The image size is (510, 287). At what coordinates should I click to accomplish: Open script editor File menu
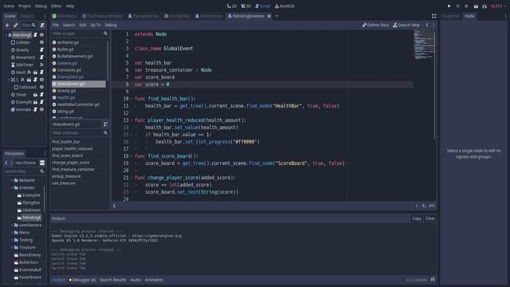(x=56, y=25)
